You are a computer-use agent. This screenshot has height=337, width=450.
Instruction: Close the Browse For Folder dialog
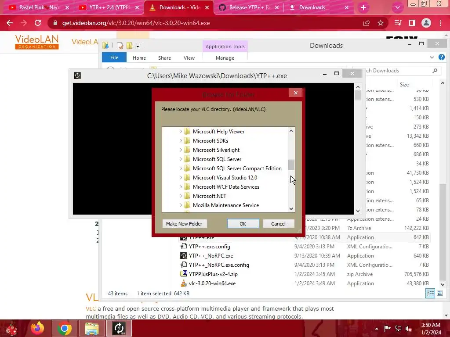click(x=296, y=93)
